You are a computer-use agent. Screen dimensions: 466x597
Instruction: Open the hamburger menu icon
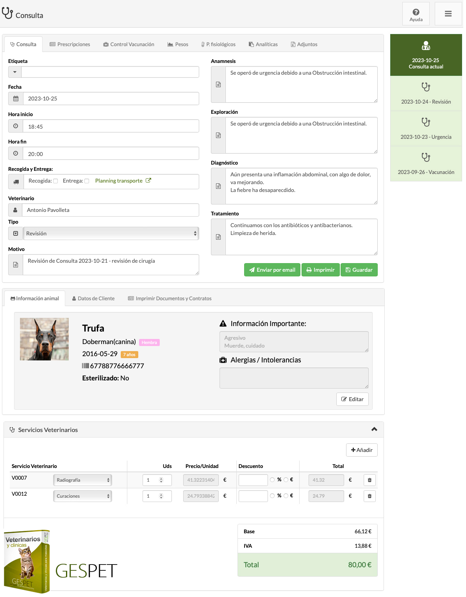448,14
